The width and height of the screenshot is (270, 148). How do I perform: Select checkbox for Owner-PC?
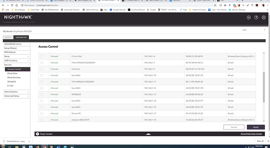point(41,114)
